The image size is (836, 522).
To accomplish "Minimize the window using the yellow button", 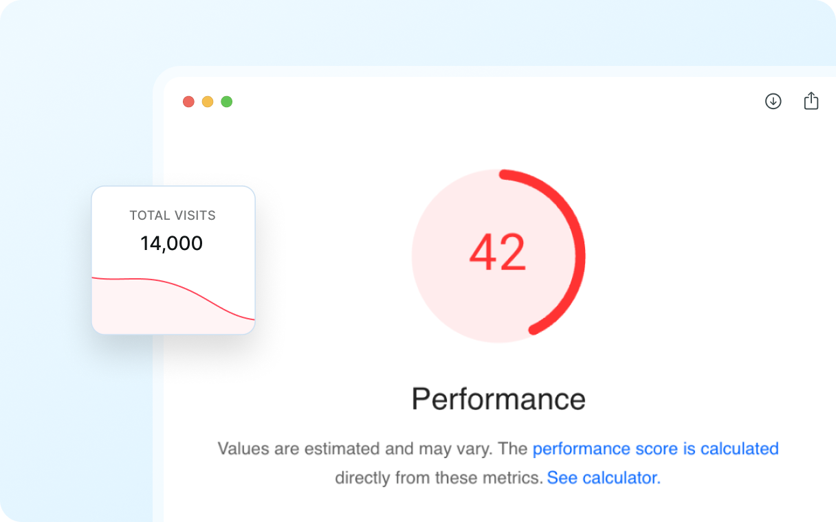I will pos(208,102).
